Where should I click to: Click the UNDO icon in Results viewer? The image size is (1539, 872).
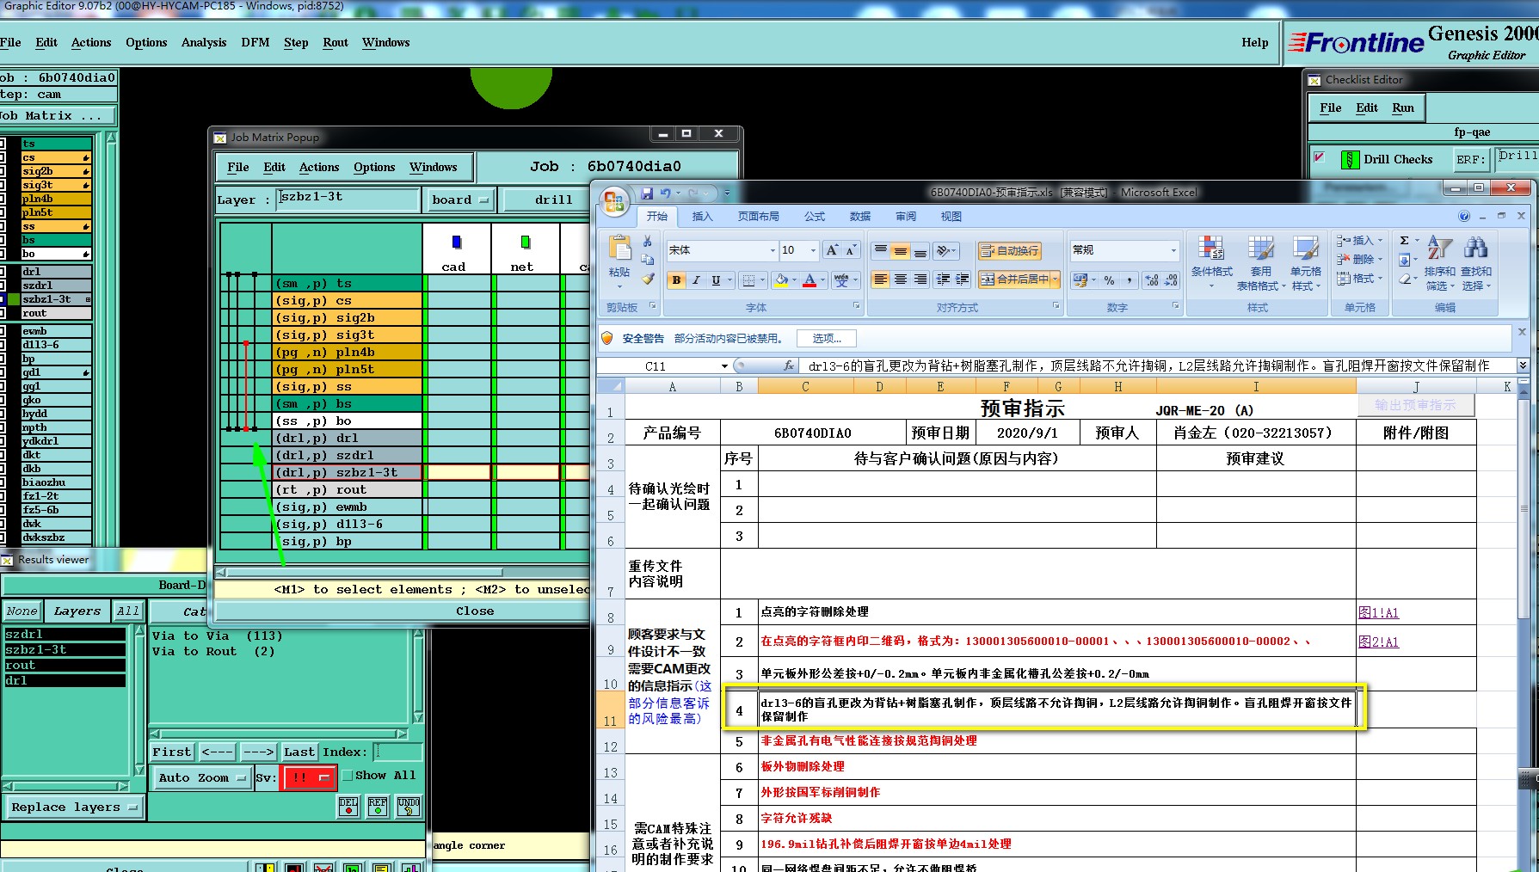[x=409, y=806]
